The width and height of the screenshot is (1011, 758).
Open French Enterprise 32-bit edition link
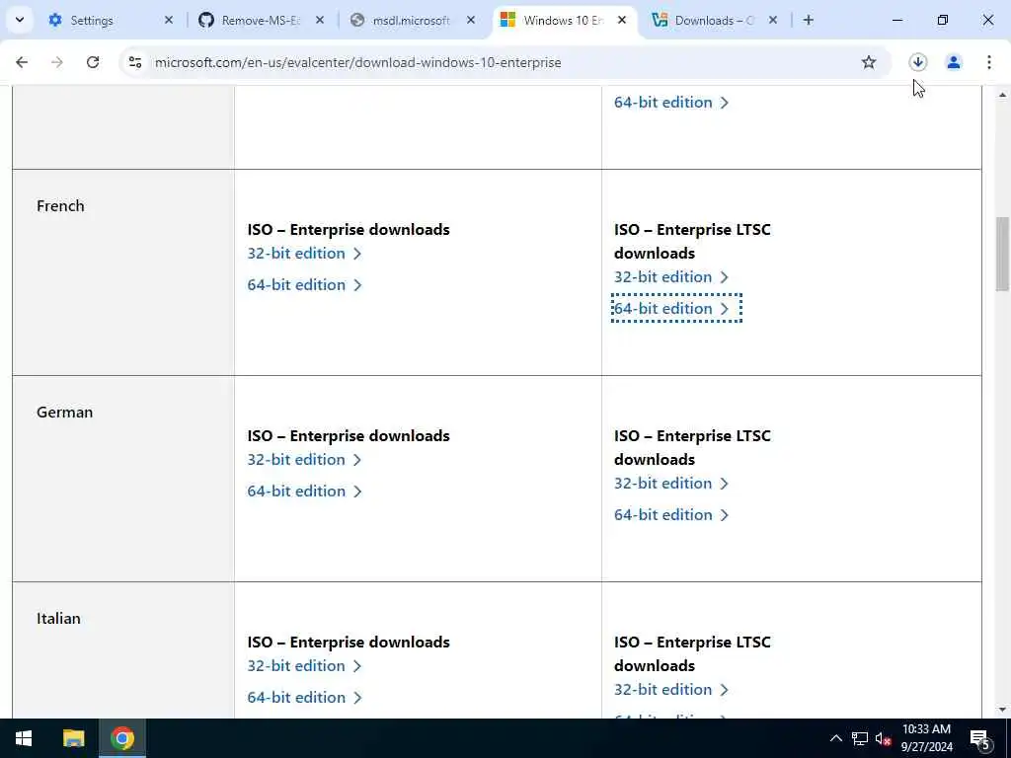tap(304, 254)
